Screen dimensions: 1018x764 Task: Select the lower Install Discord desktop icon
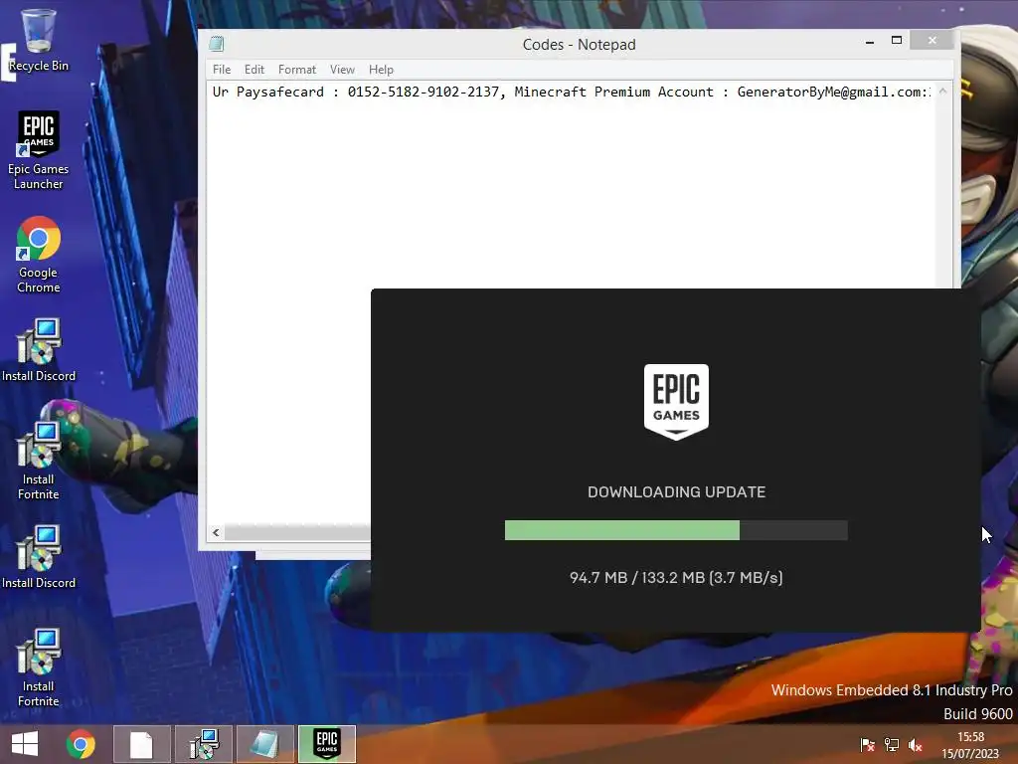(39, 557)
